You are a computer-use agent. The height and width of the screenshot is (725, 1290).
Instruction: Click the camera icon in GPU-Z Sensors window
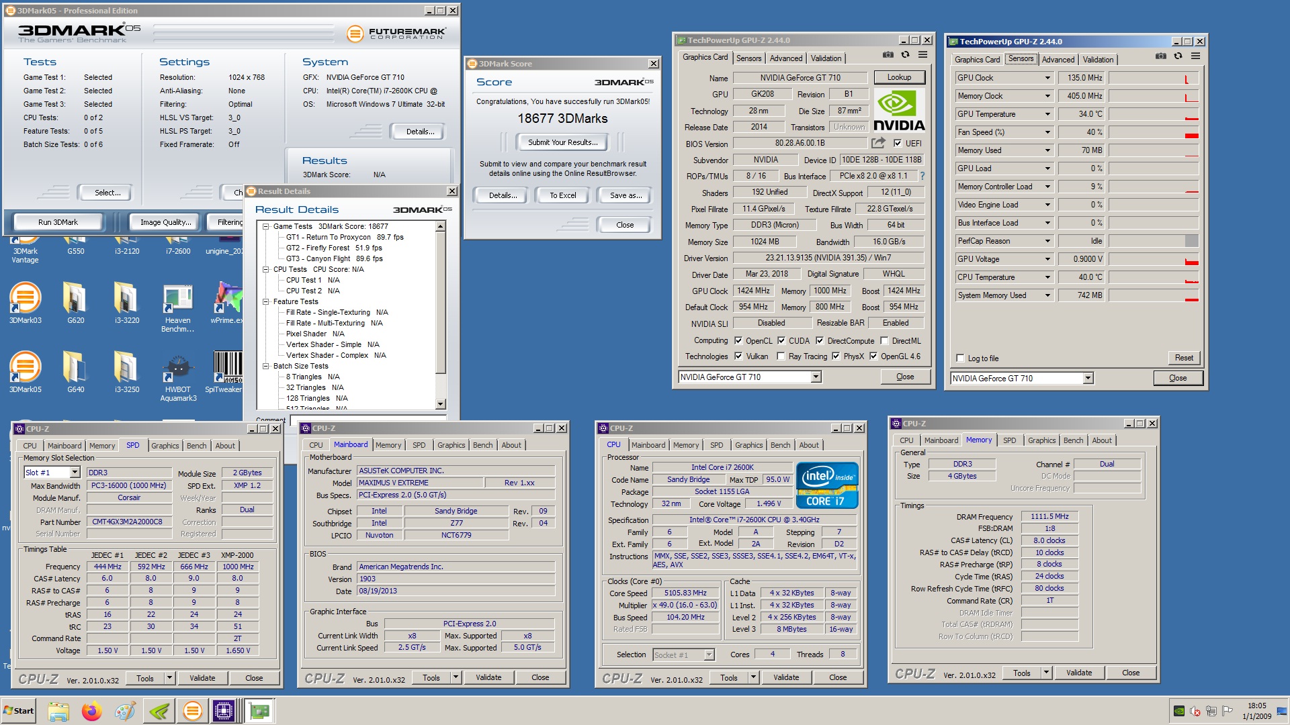click(1160, 56)
